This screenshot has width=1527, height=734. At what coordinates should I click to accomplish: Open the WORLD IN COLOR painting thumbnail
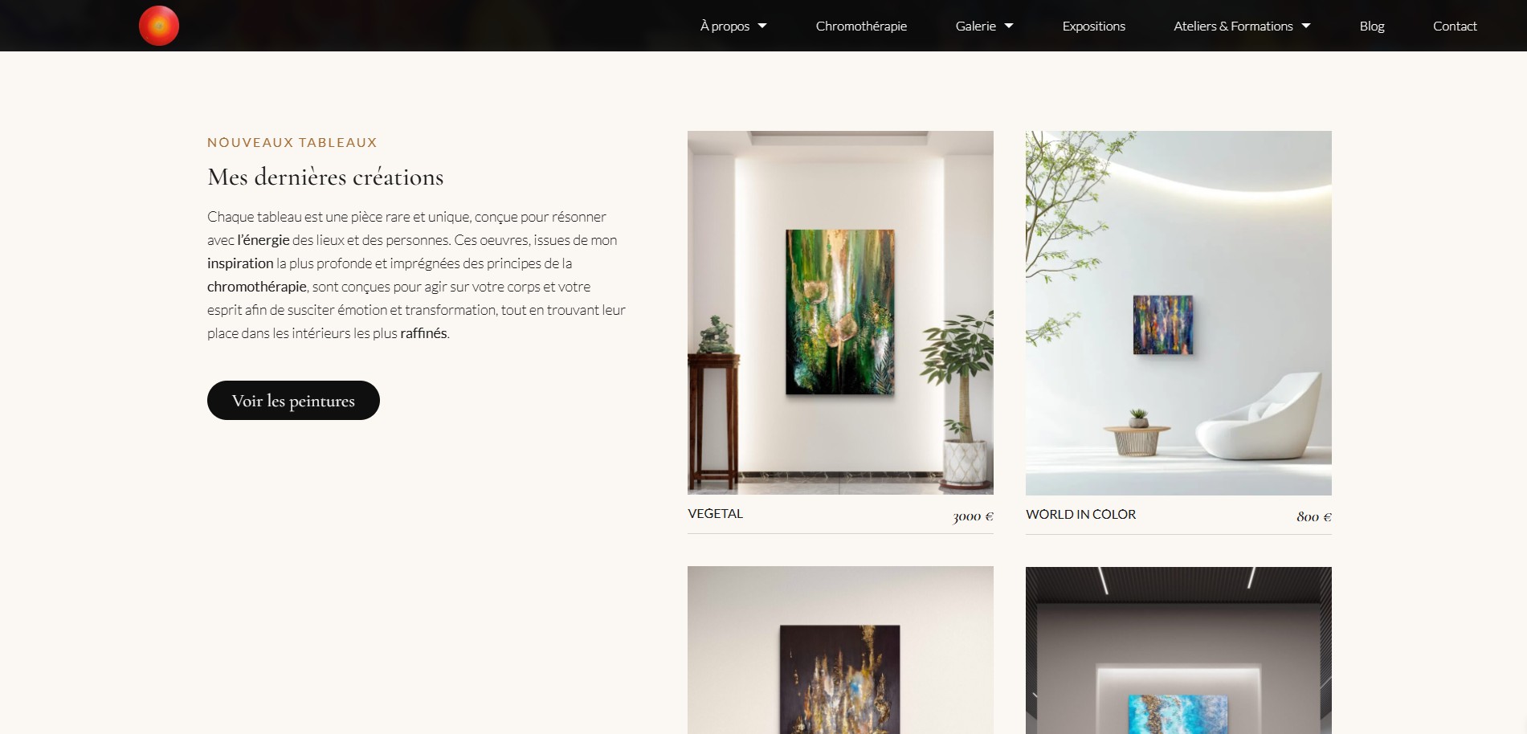(x=1178, y=312)
